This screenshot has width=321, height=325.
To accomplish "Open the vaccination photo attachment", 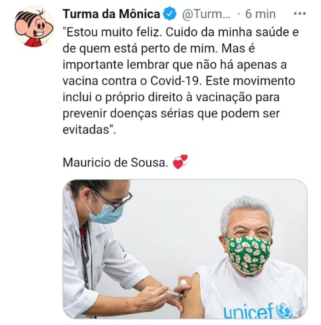I will click(185, 249).
